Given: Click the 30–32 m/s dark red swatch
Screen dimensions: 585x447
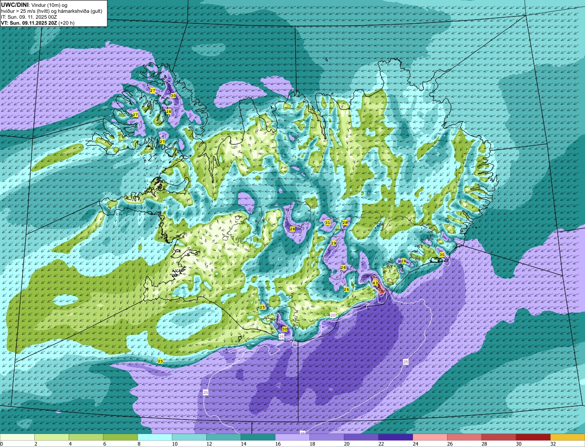Looking at the screenshot, I should pos(533,437).
